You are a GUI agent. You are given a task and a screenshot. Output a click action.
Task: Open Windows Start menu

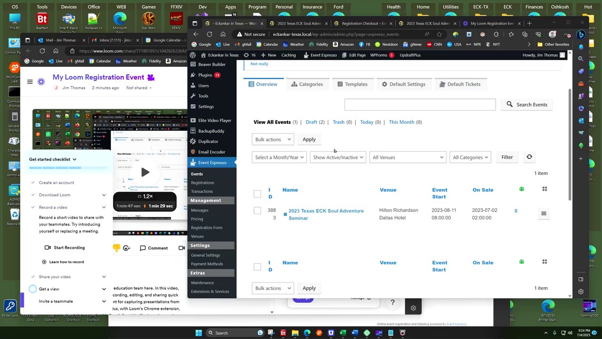pos(198,333)
